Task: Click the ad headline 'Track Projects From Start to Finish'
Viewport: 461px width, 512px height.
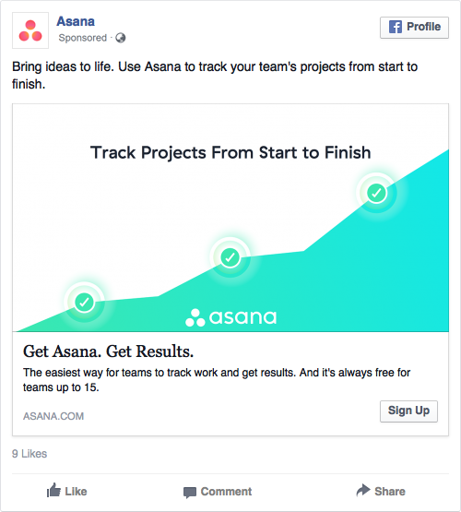Action: (230, 152)
